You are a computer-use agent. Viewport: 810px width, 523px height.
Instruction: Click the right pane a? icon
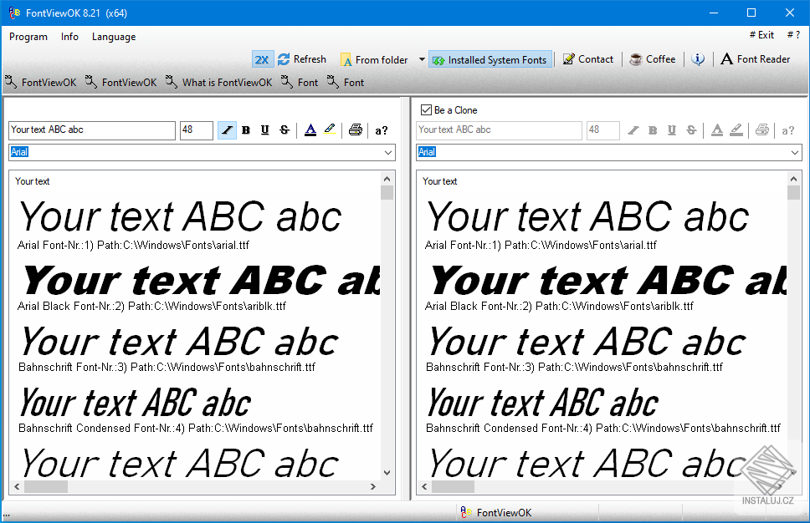pyautogui.click(x=787, y=130)
